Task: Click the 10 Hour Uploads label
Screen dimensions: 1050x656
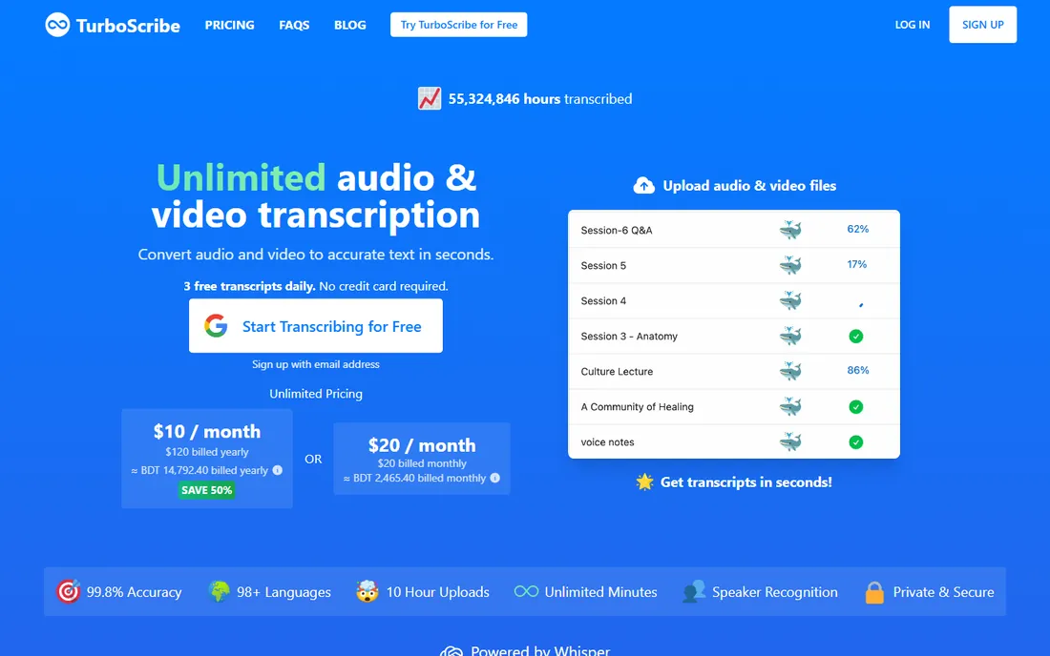Action: [438, 592]
